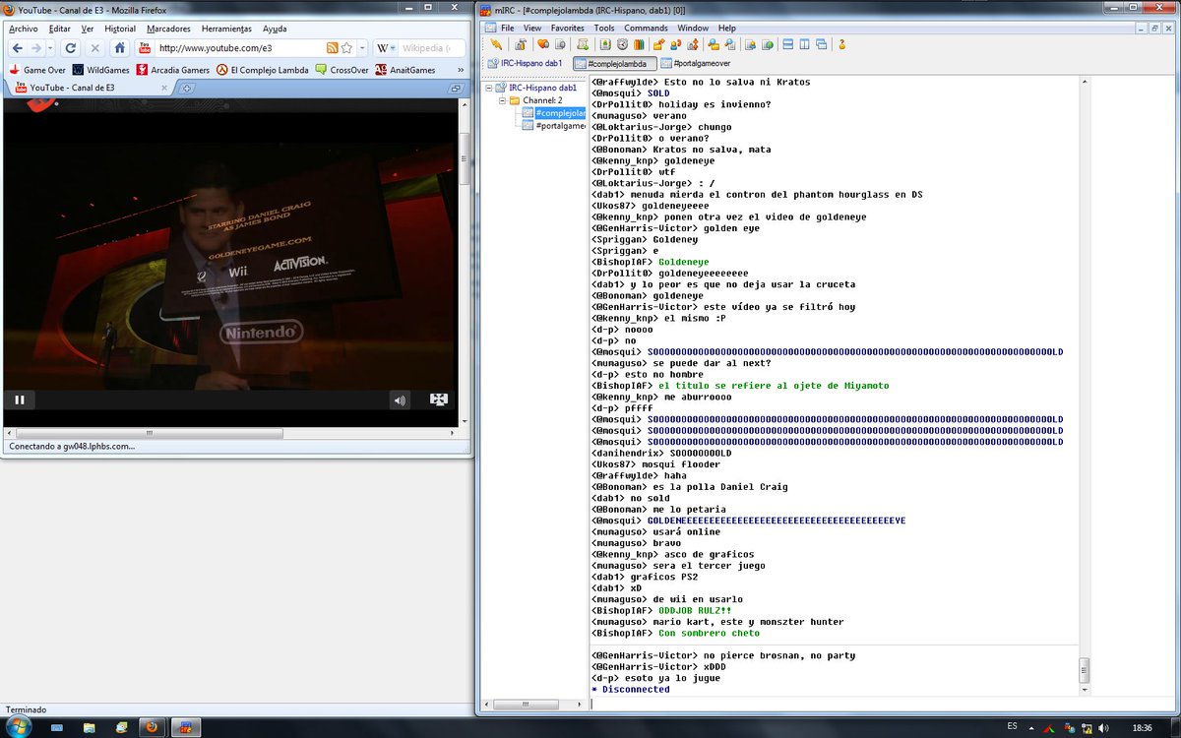Open mIRC URLs List icon

pyautogui.click(x=768, y=44)
